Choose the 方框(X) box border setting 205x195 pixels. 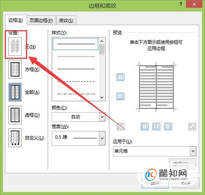(x=15, y=69)
